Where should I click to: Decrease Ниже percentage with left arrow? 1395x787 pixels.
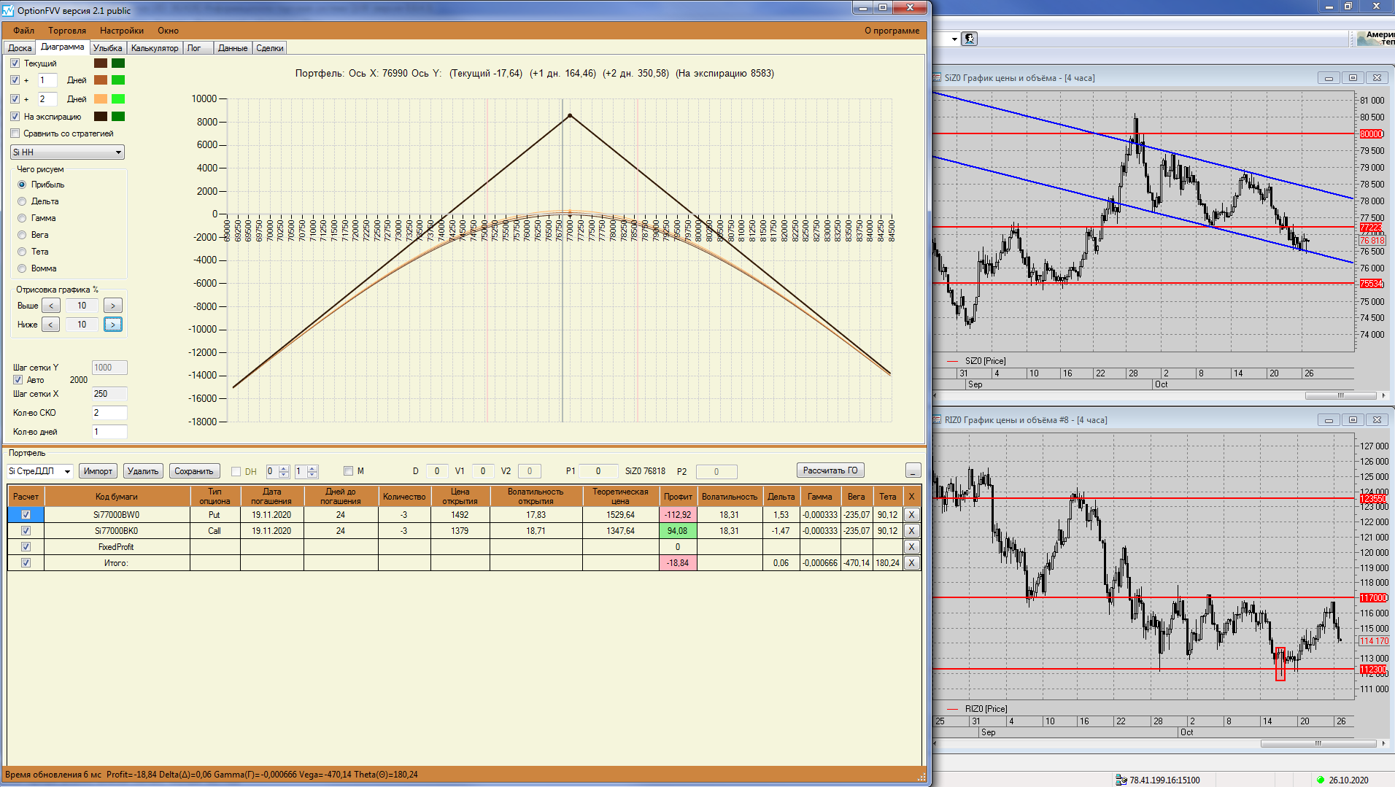pyautogui.click(x=51, y=325)
